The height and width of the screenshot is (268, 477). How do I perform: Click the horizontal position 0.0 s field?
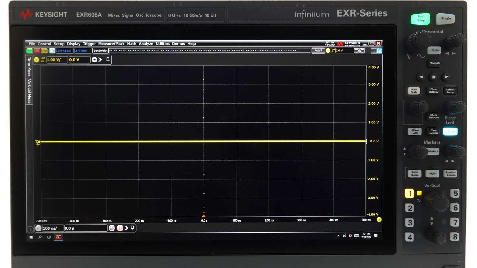[x=86, y=228]
